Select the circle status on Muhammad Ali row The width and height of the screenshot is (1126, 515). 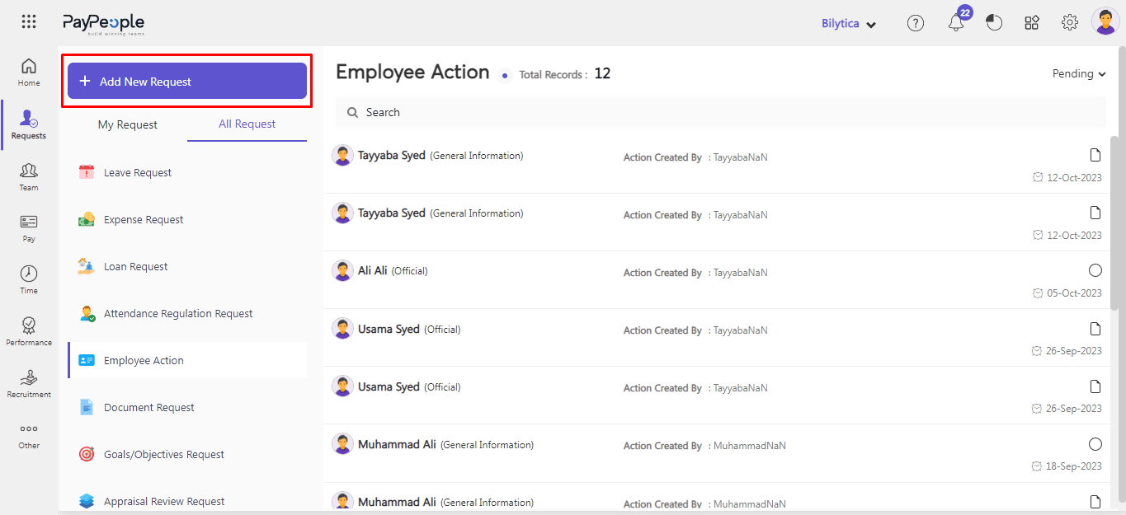(x=1095, y=444)
